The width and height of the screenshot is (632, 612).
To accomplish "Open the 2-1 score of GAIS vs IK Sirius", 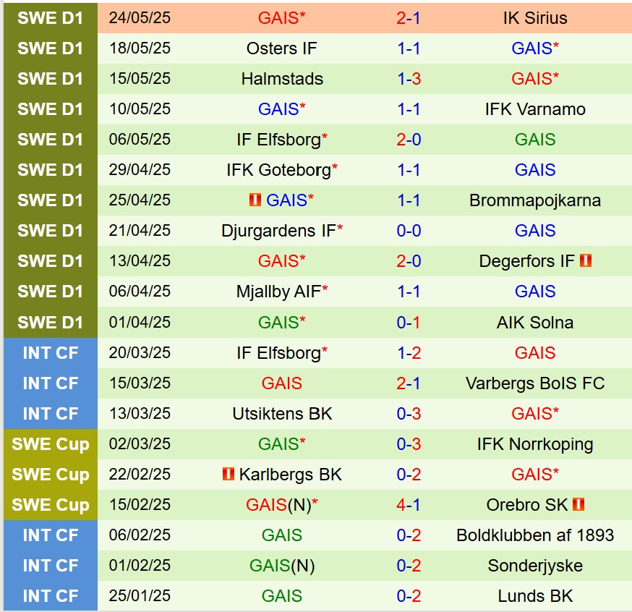I will pyautogui.click(x=409, y=18).
